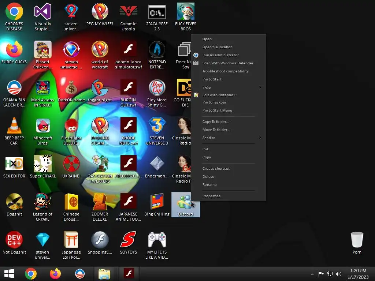Switch to the Flash Player taskbar item

[x=129, y=274]
